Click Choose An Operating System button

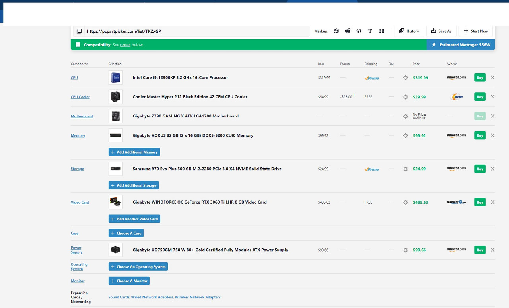pyautogui.click(x=138, y=267)
